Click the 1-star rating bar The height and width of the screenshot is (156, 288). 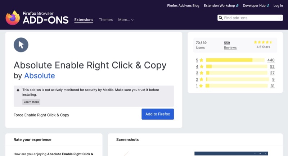(x=237, y=86)
